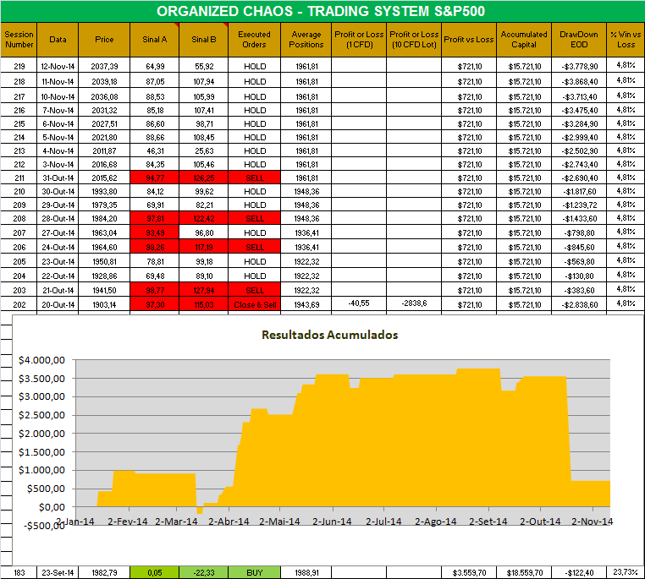Click accumulated capital $18.559,70
Viewport: 645px width, 579px height.
(524, 572)
